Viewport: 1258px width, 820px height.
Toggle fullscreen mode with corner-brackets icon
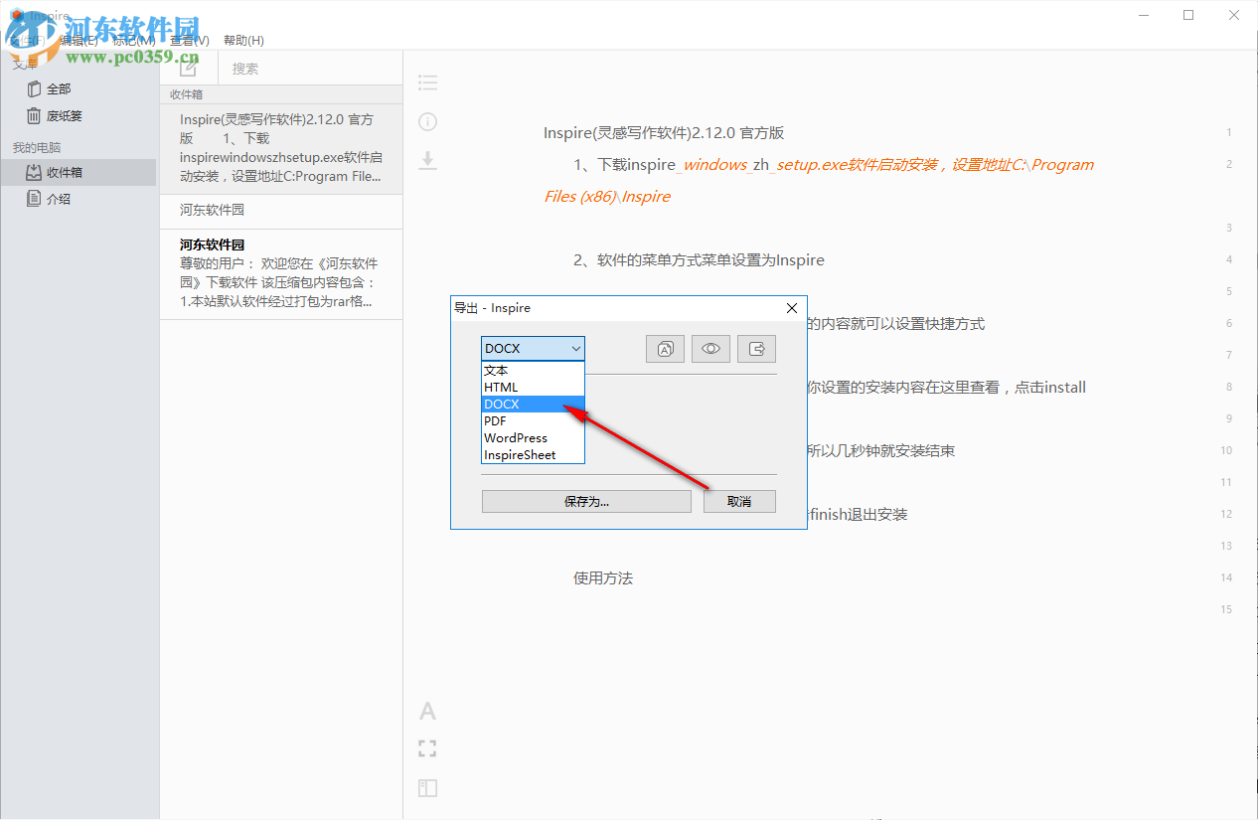(427, 749)
